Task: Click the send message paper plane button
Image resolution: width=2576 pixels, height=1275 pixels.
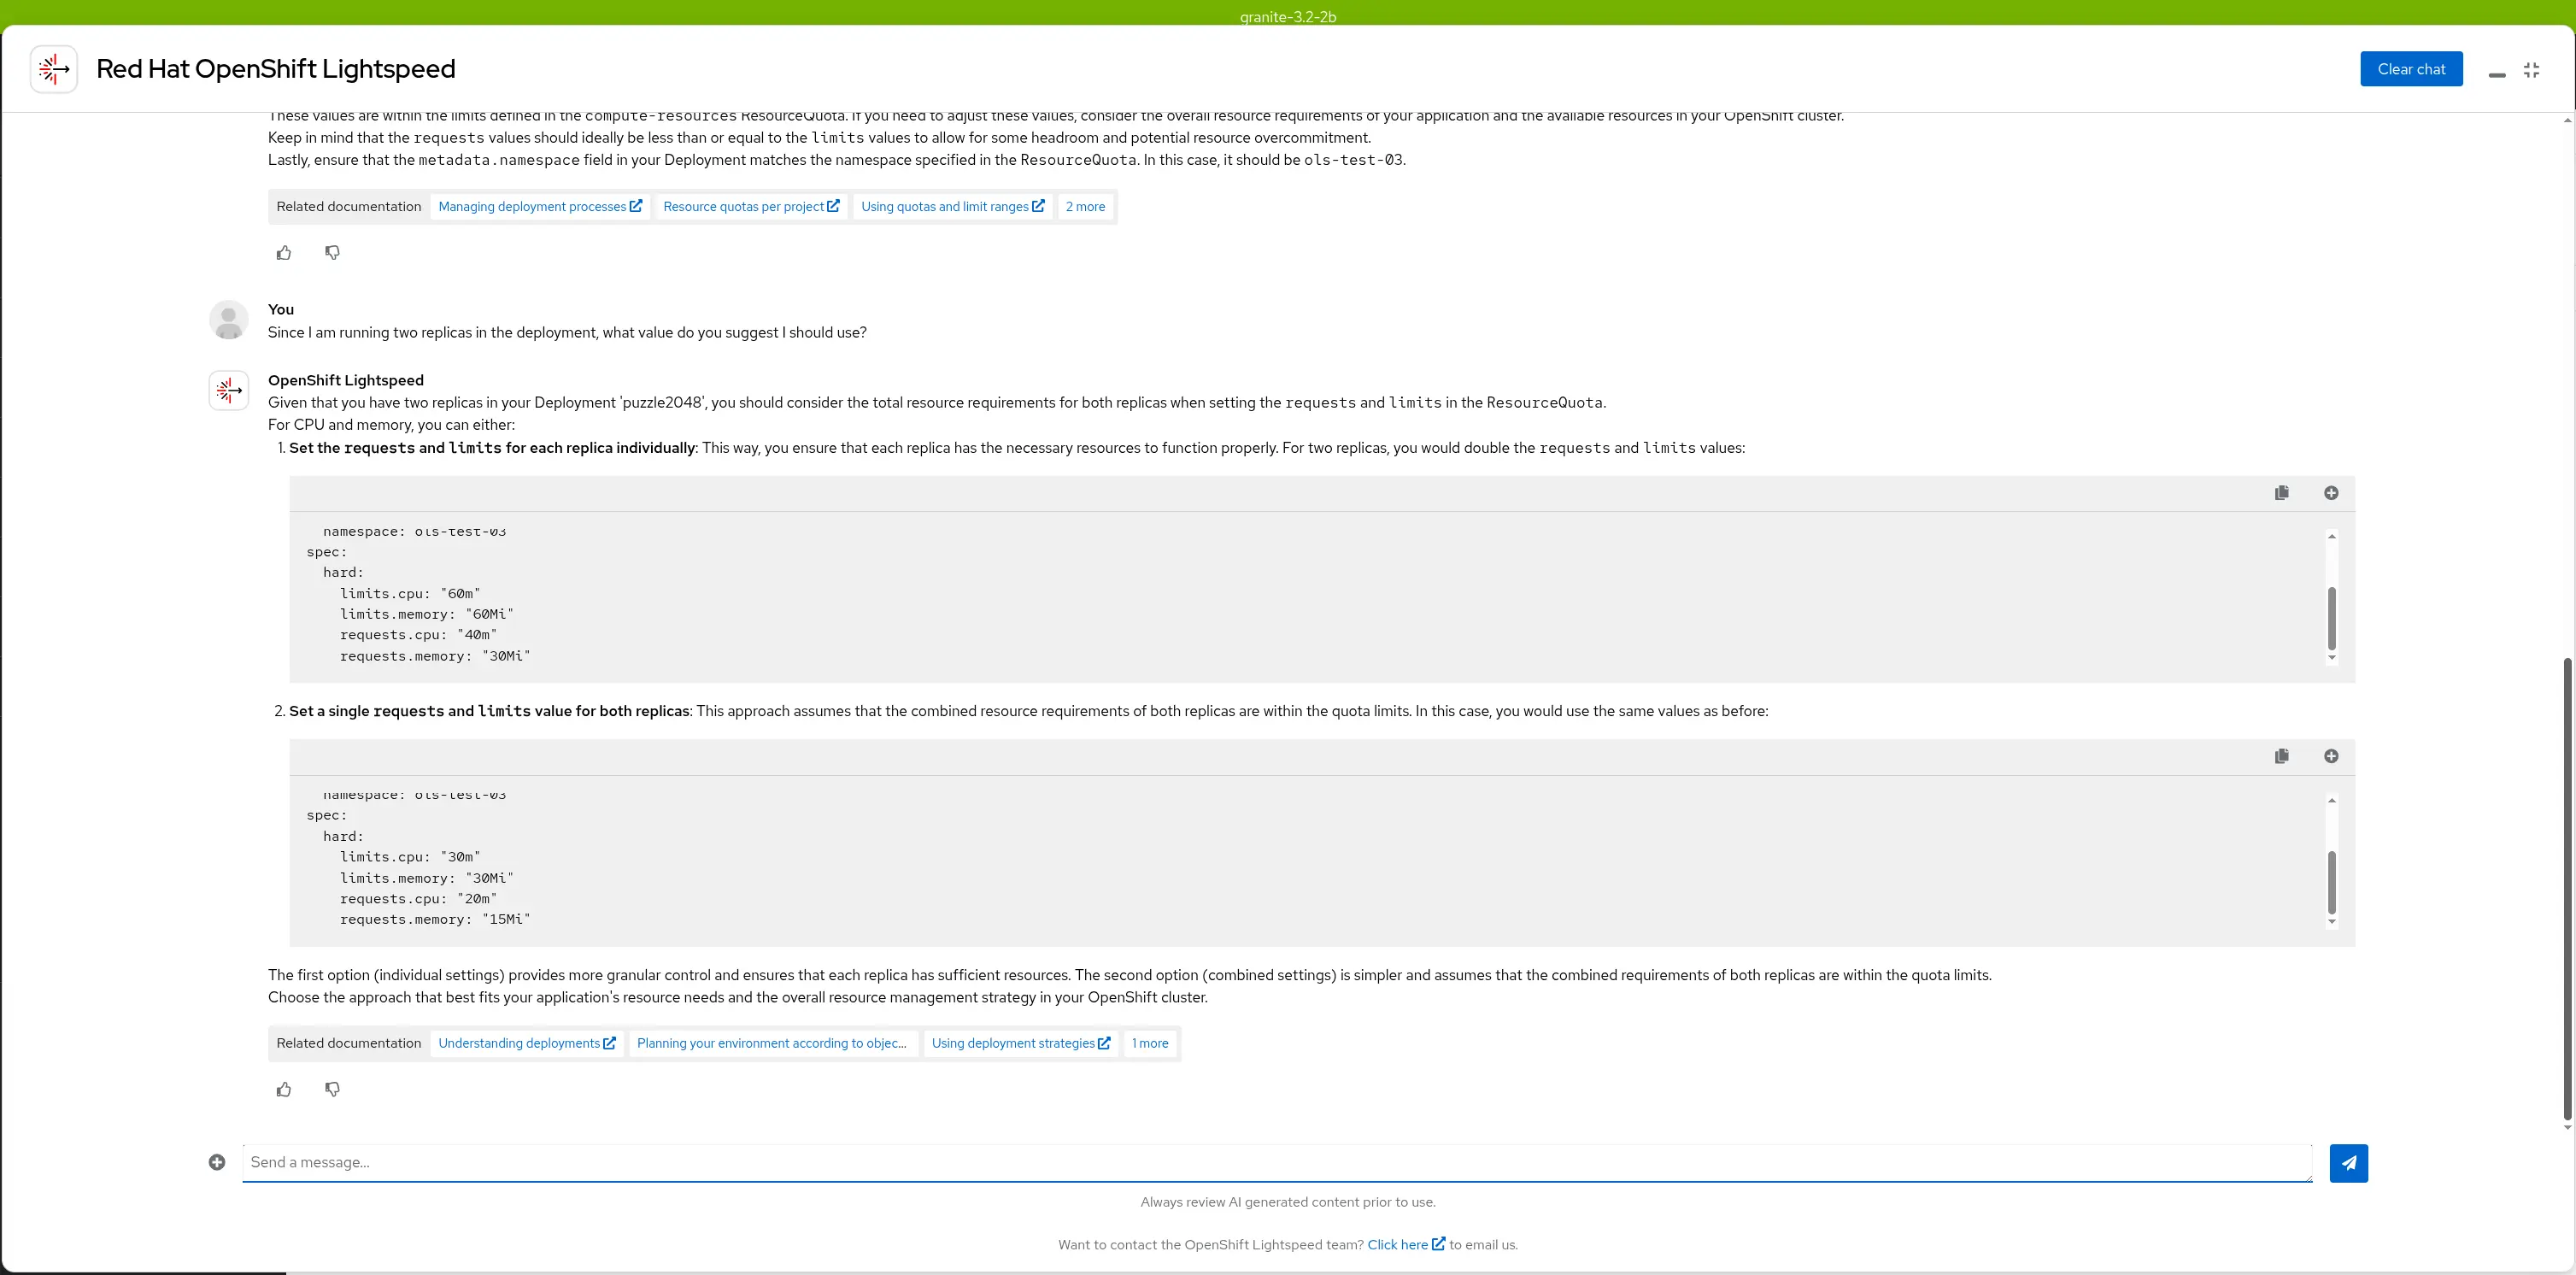Action: point(2348,1163)
